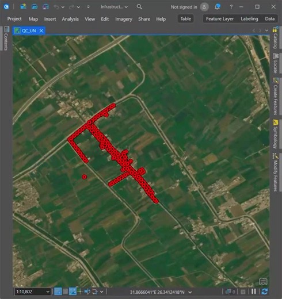
Task: Toggle correction (ground to grid) icon
Action: tap(87, 292)
